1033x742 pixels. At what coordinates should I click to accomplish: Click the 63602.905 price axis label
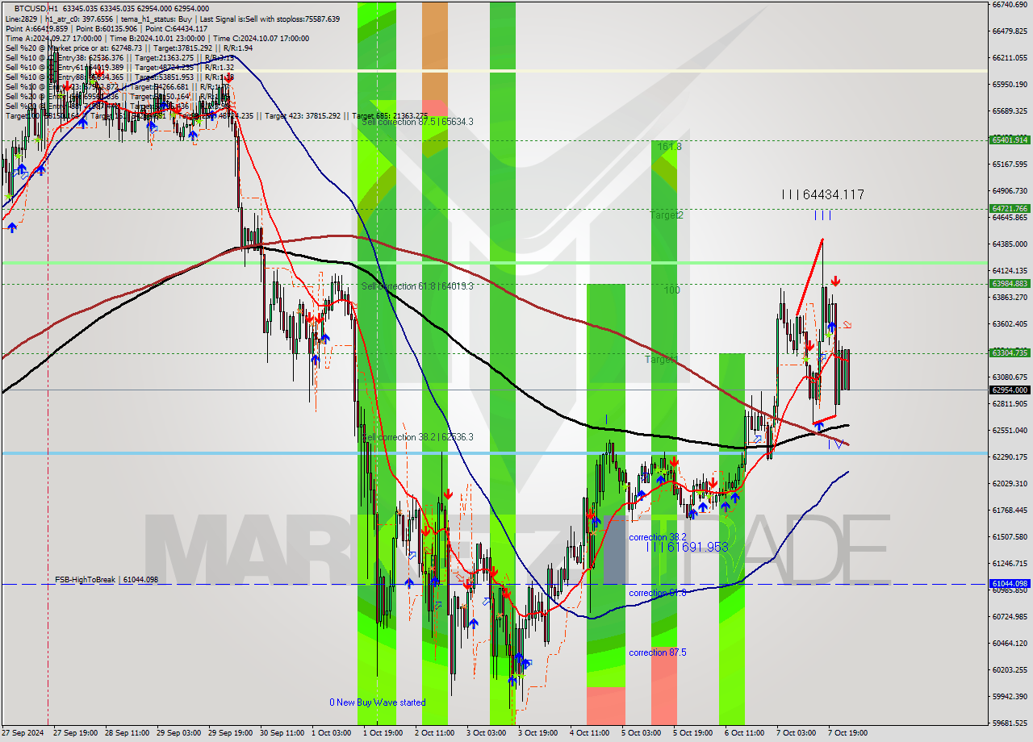(1010, 323)
